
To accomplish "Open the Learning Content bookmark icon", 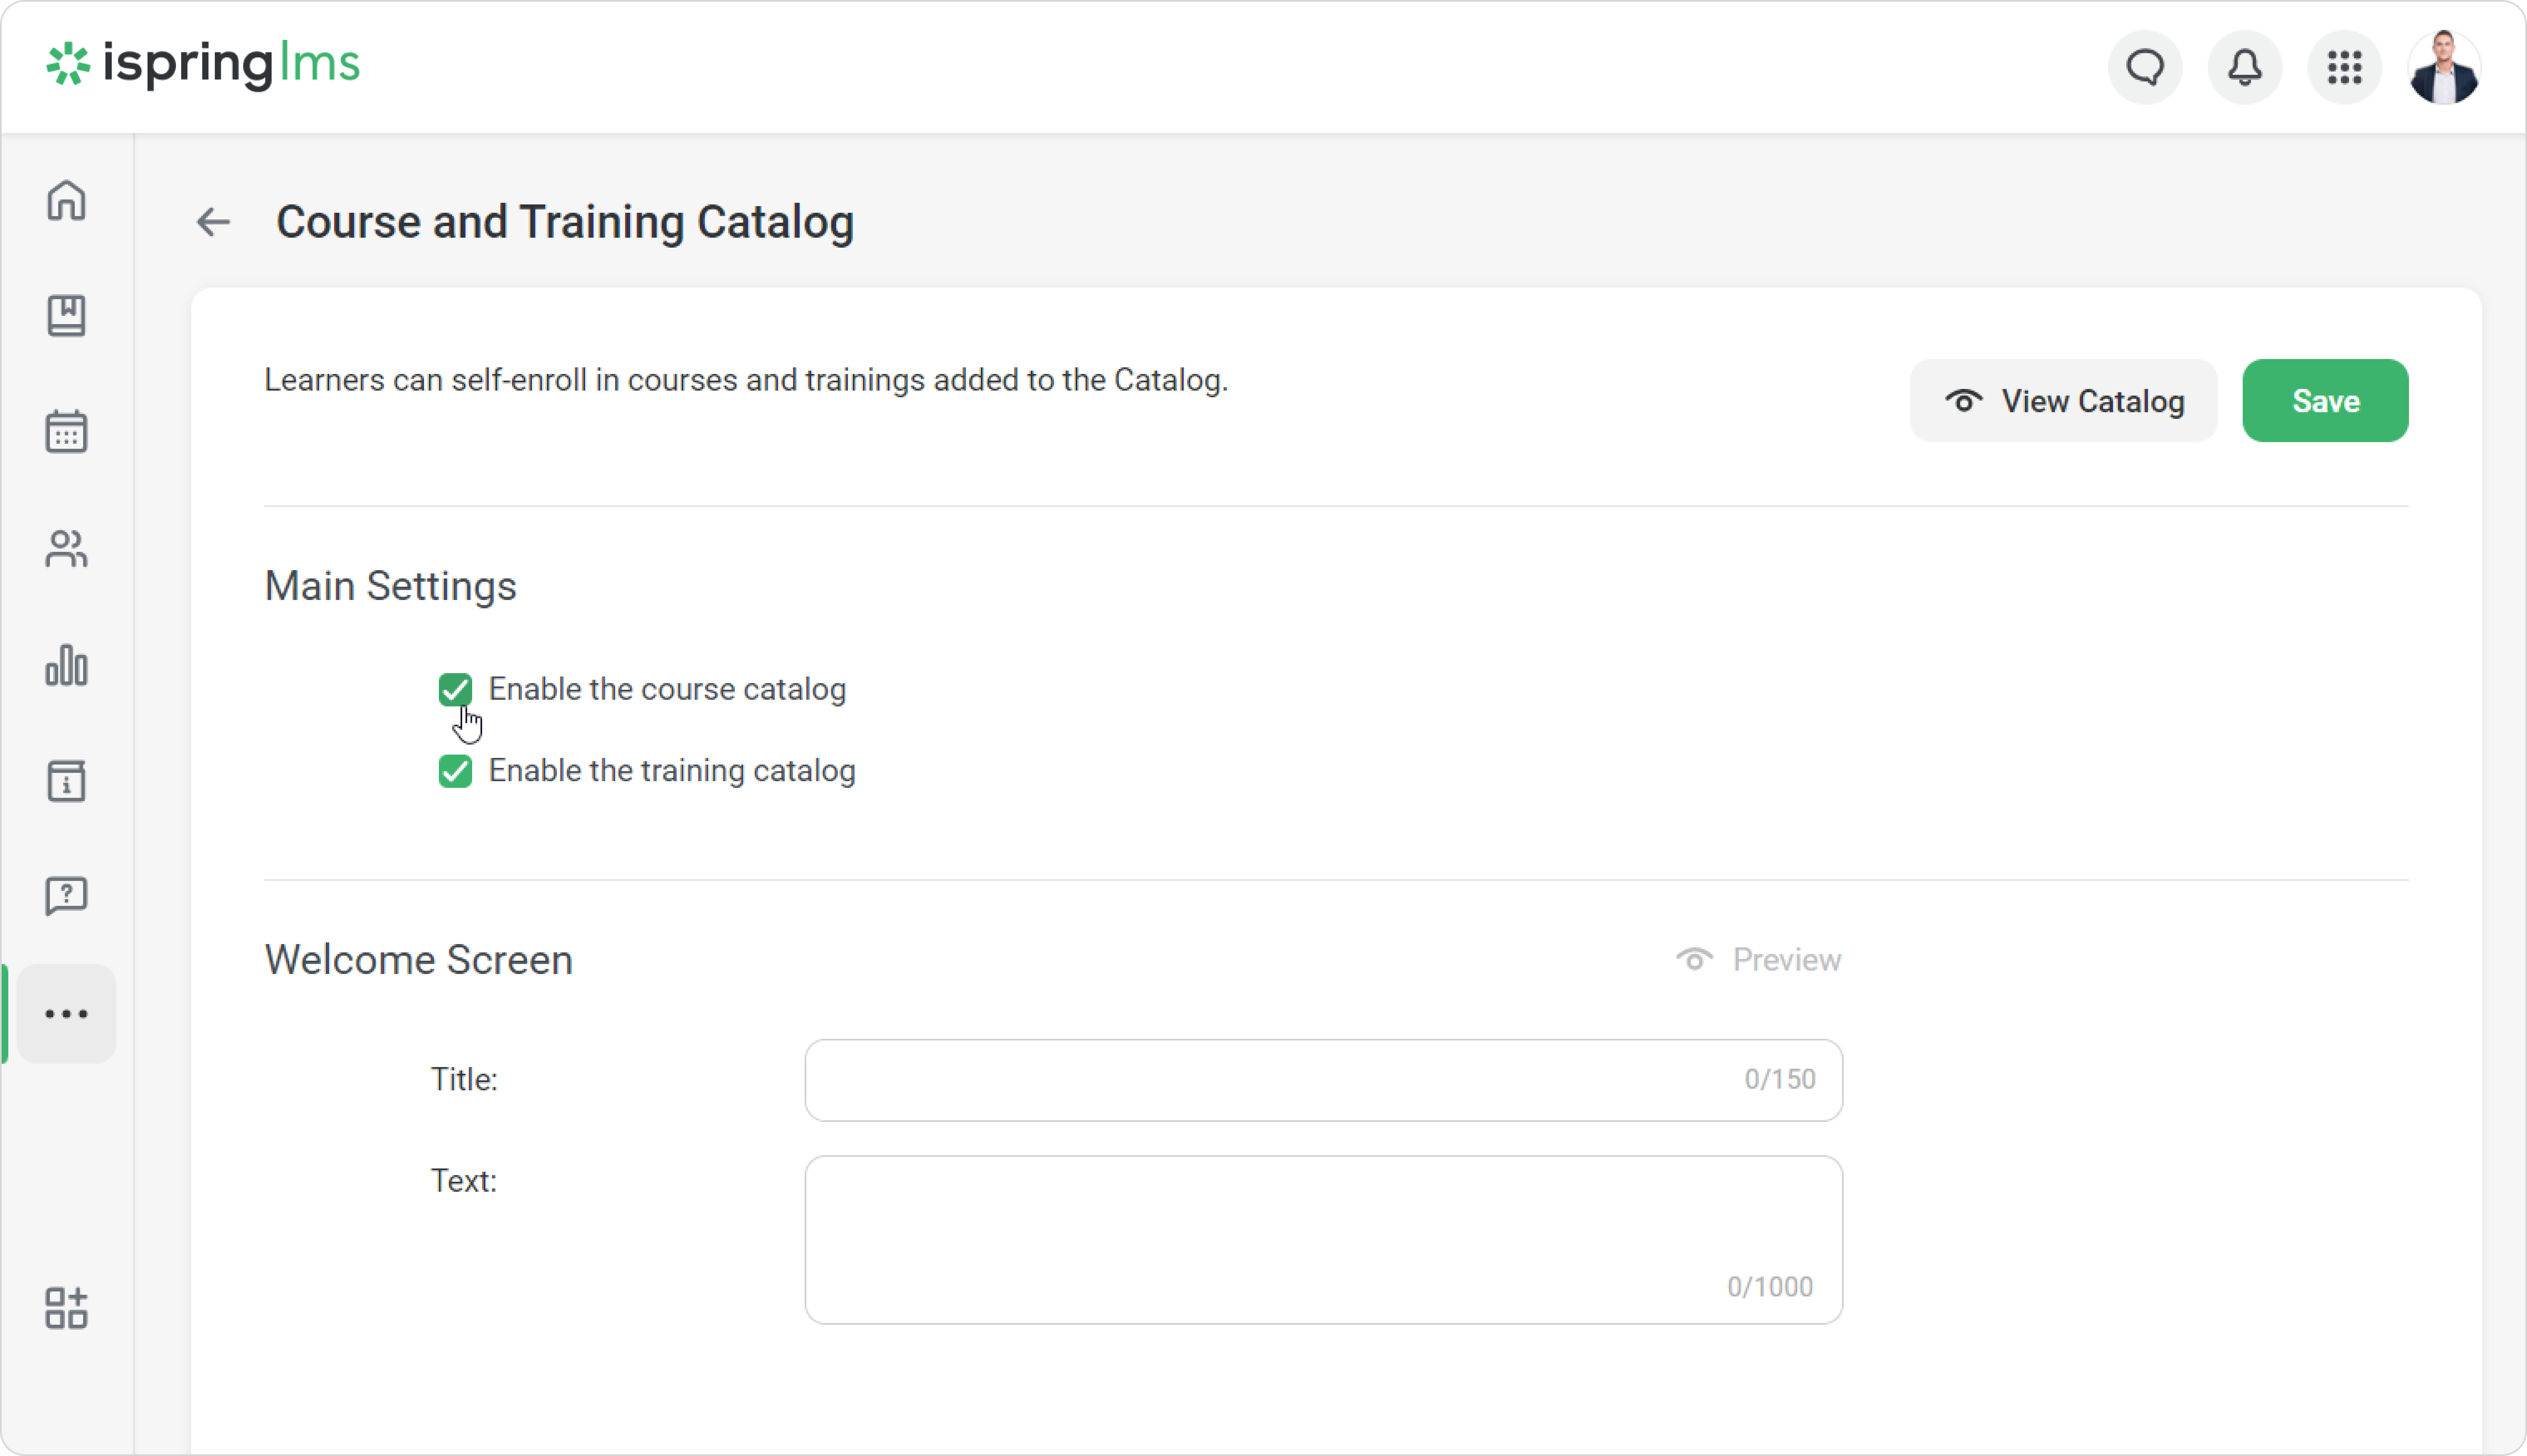I will (x=66, y=316).
